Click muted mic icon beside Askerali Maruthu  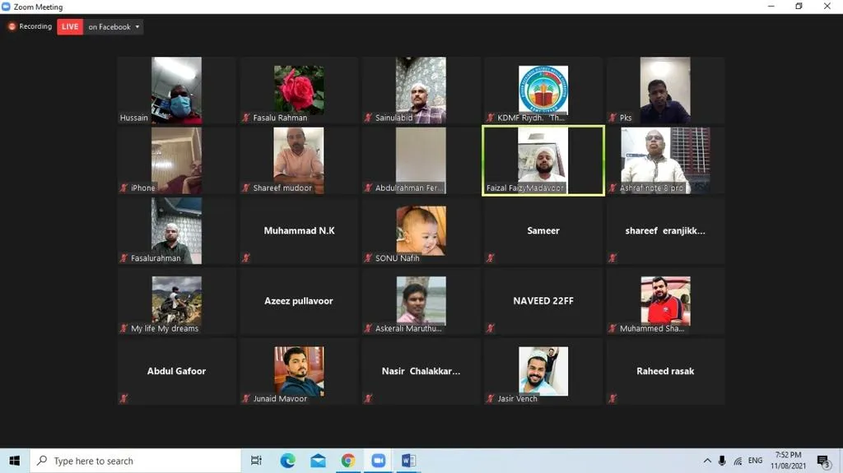click(x=368, y=328)
